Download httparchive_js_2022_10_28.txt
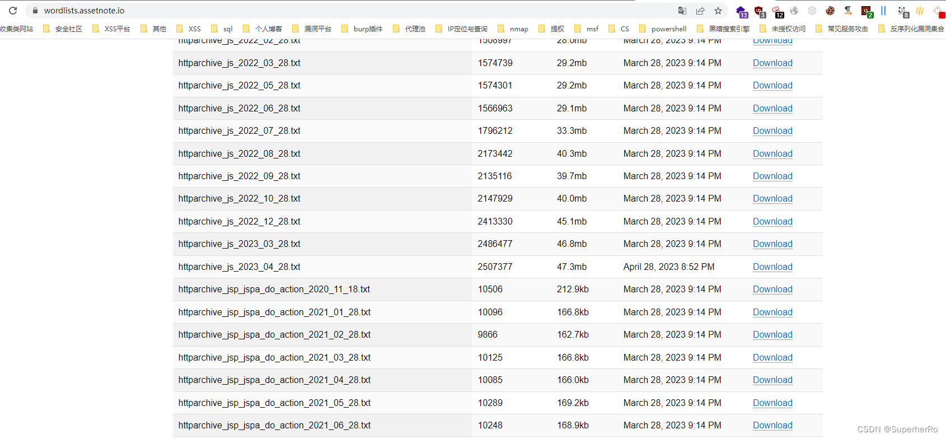The height and width of the screenshot is (439, 946). (772, 199)
